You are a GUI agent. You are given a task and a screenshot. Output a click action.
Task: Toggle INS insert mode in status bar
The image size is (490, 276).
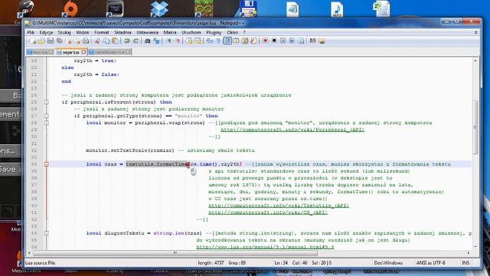[x=465, y=263]
